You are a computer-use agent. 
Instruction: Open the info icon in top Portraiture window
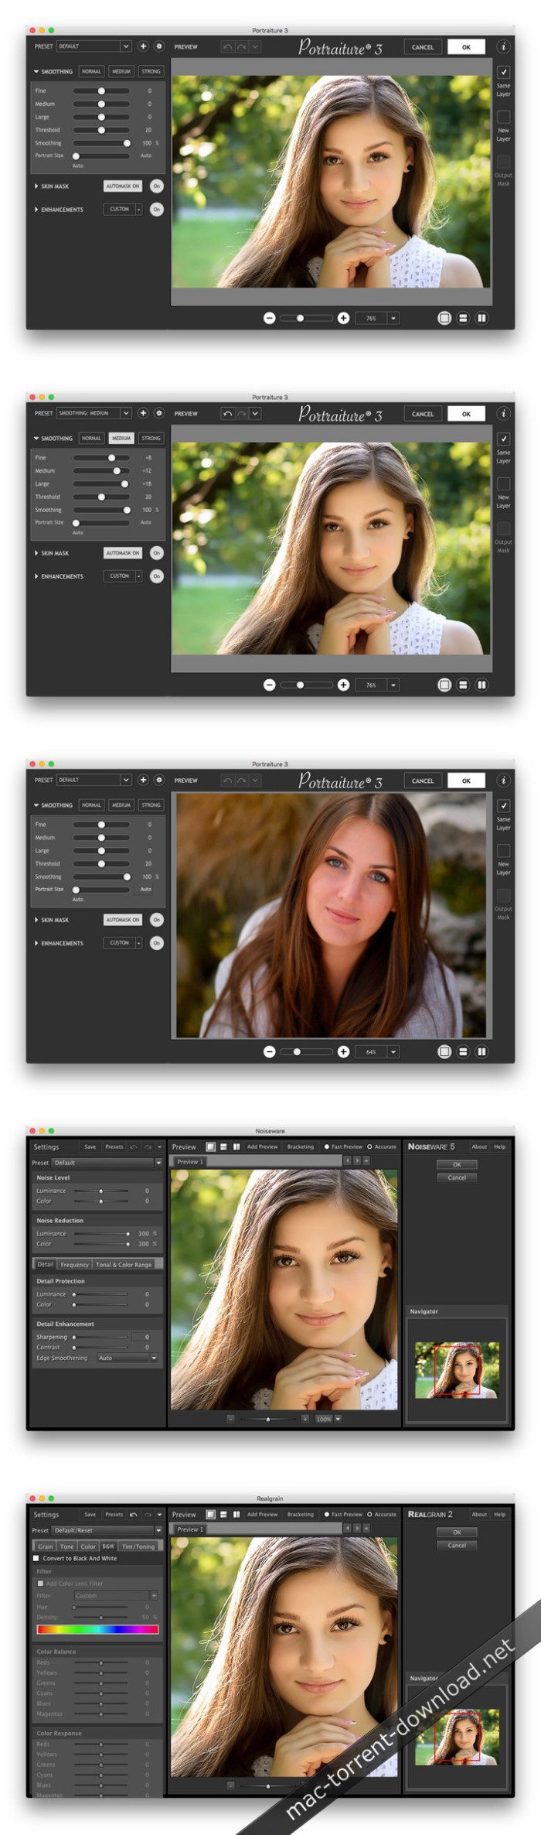(x=503, y=46)
